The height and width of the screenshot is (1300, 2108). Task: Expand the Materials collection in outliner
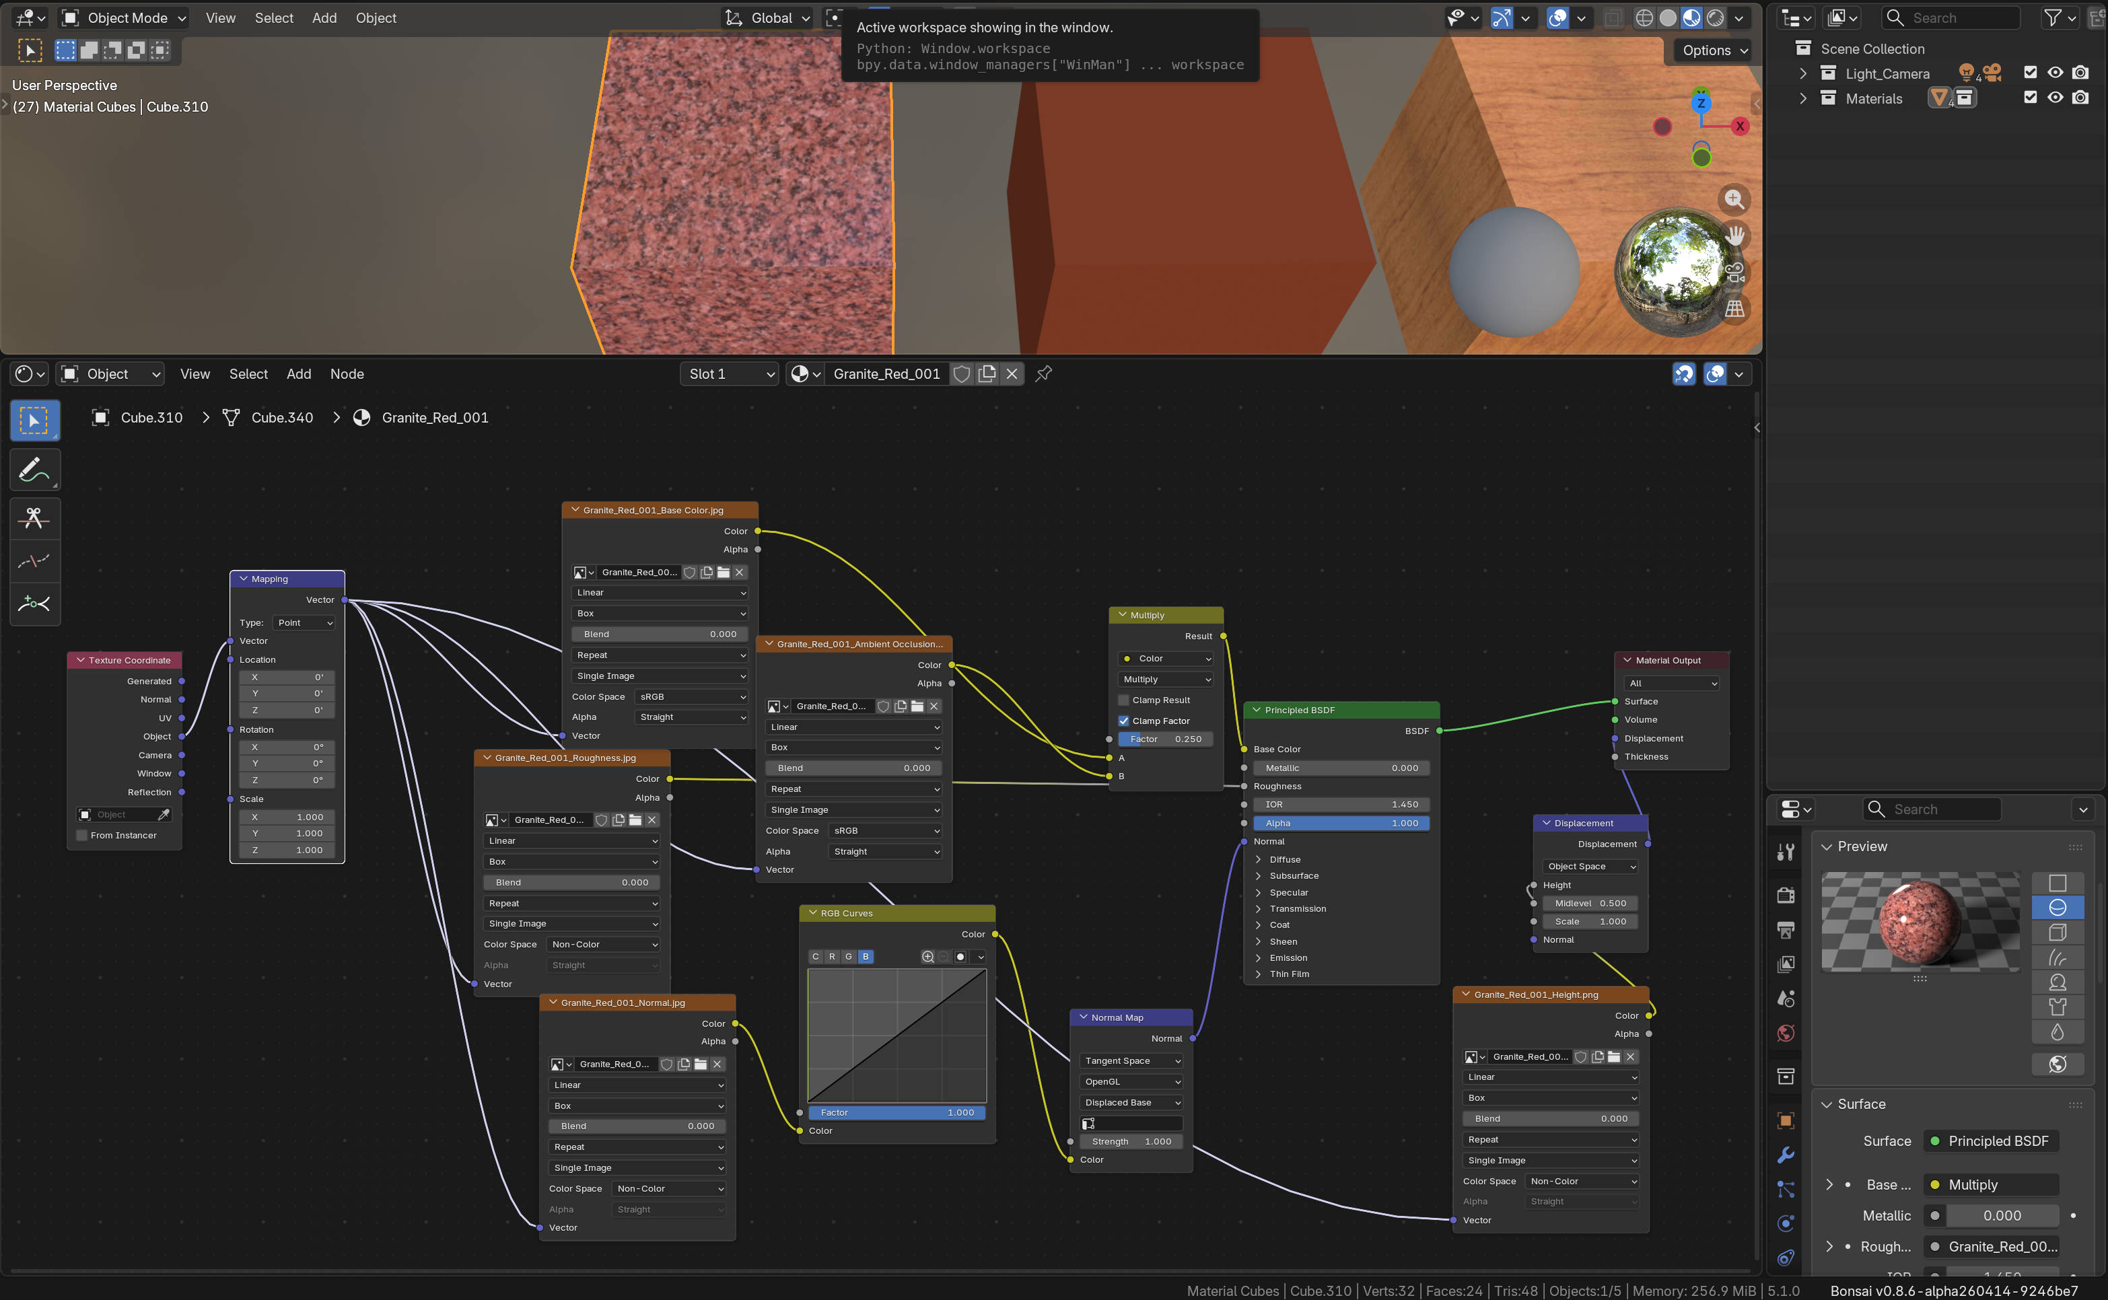click(x=1802, y=98)
